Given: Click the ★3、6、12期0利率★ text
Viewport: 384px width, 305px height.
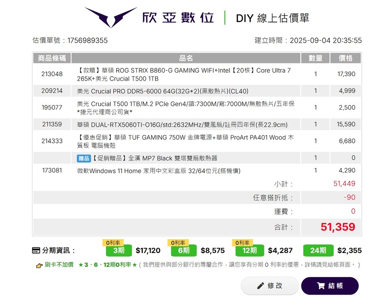Looking at the screenshot, I should (107, 265).
